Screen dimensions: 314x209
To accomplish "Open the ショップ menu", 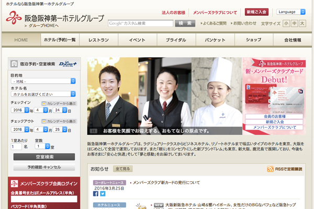I will (254, 40).
